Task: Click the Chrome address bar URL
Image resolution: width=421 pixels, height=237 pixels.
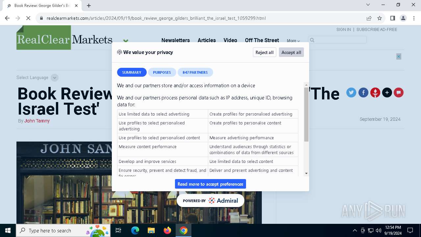Action: (156, 18)
